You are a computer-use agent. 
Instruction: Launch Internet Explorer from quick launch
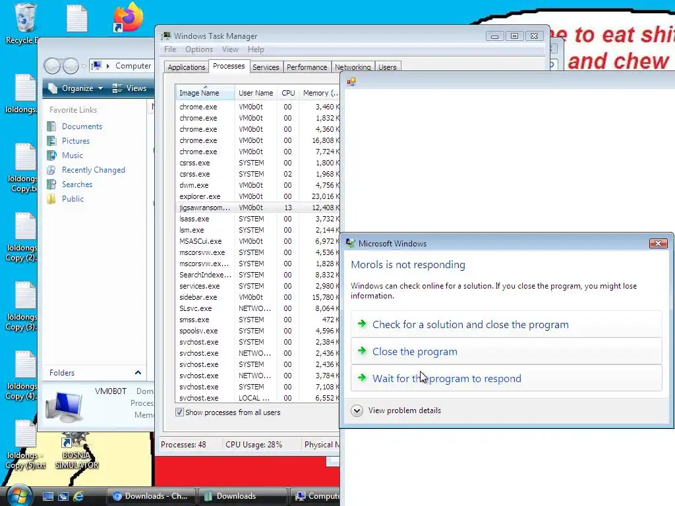[x=79, y=496]
